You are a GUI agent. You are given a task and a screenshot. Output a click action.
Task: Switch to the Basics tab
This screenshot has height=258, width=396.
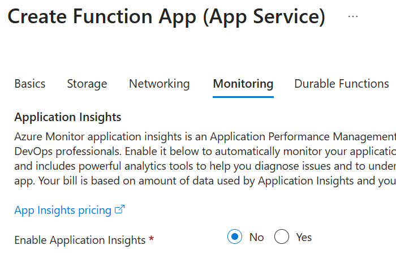(x=29, y=84)
